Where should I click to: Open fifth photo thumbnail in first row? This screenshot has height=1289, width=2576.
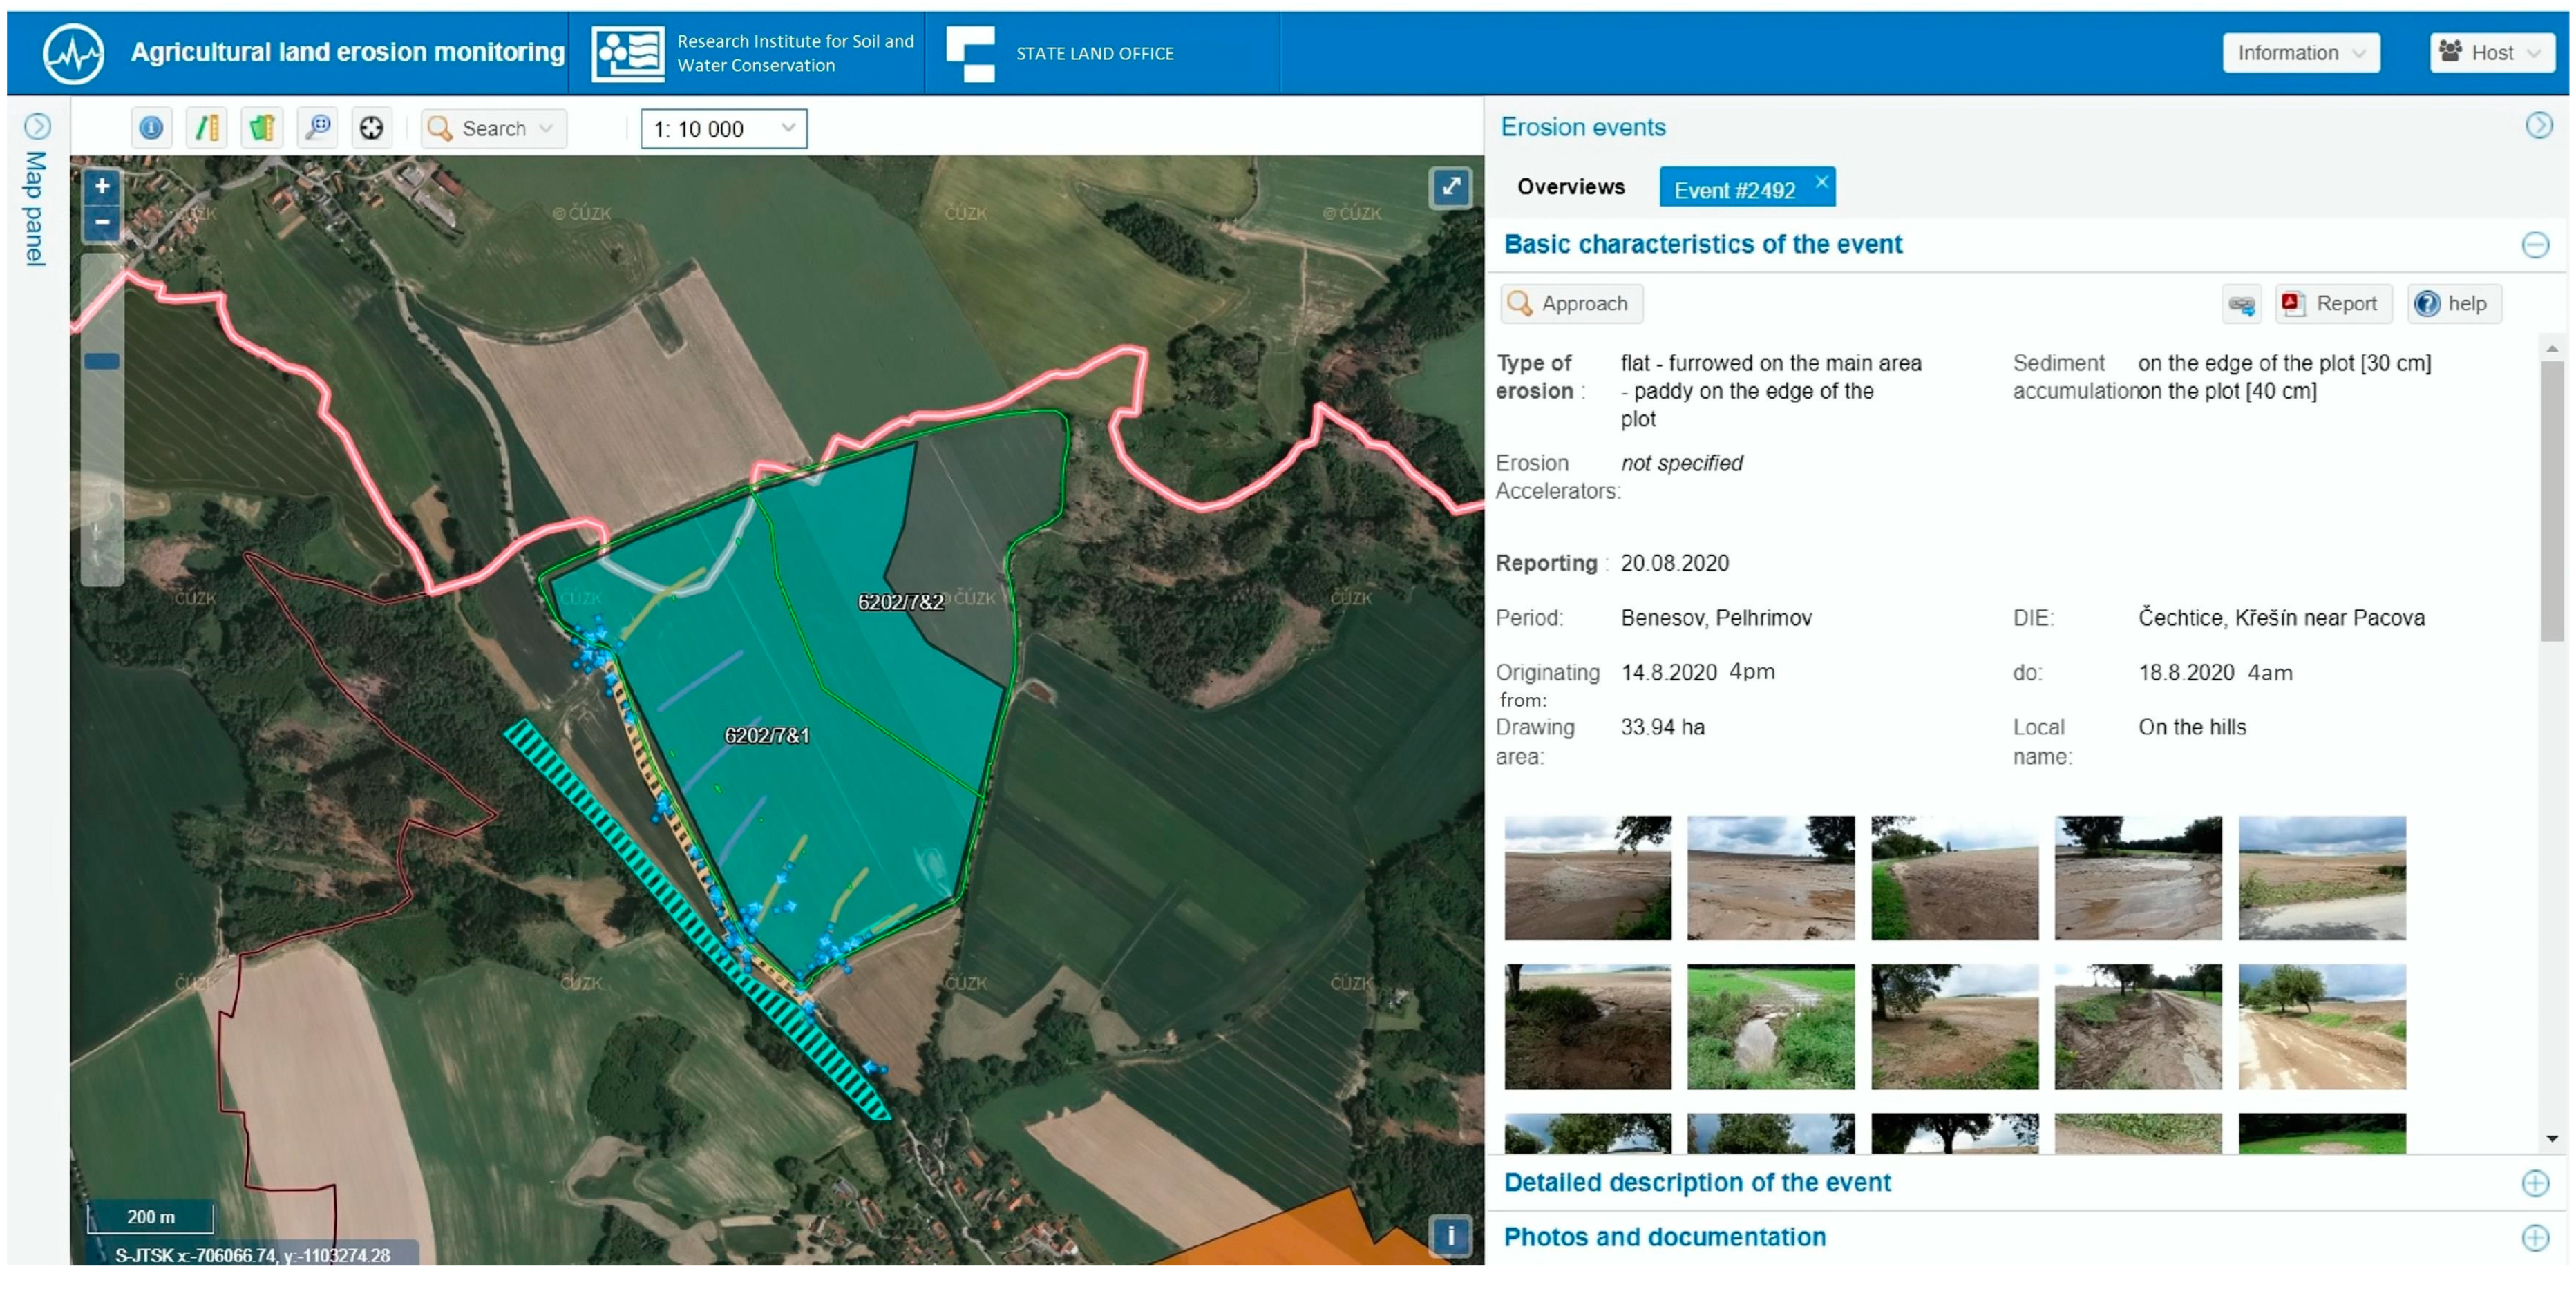click(2322, 878)
